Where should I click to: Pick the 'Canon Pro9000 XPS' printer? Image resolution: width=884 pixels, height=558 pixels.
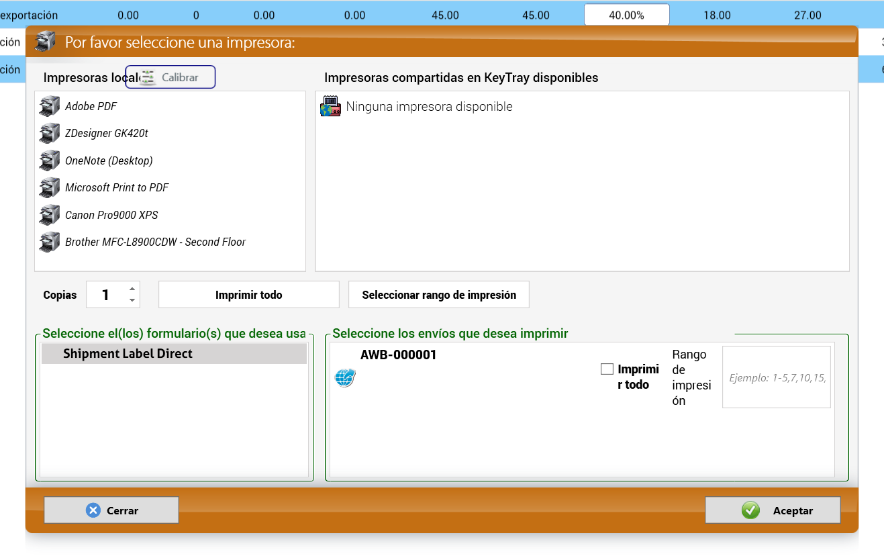(x=111, y=215)
